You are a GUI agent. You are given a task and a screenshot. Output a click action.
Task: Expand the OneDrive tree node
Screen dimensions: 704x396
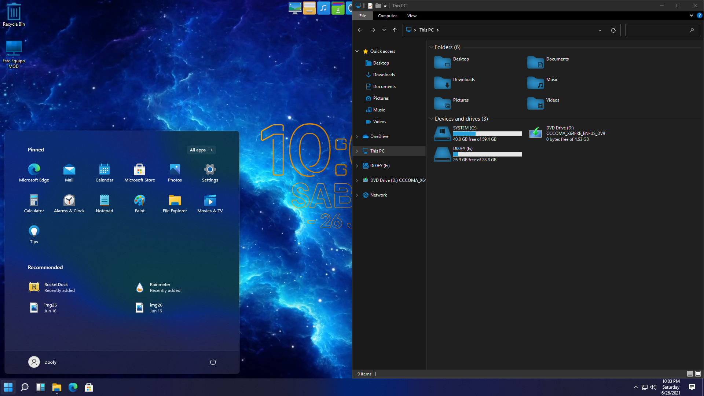pos(357,136)
